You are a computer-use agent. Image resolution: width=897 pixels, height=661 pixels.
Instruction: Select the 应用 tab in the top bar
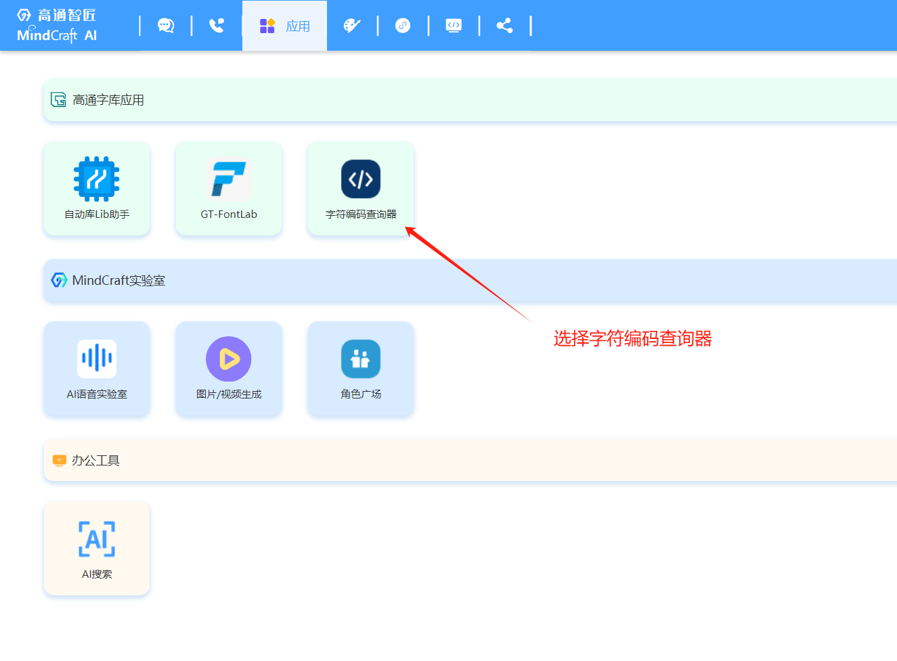(x=284, y=26)
